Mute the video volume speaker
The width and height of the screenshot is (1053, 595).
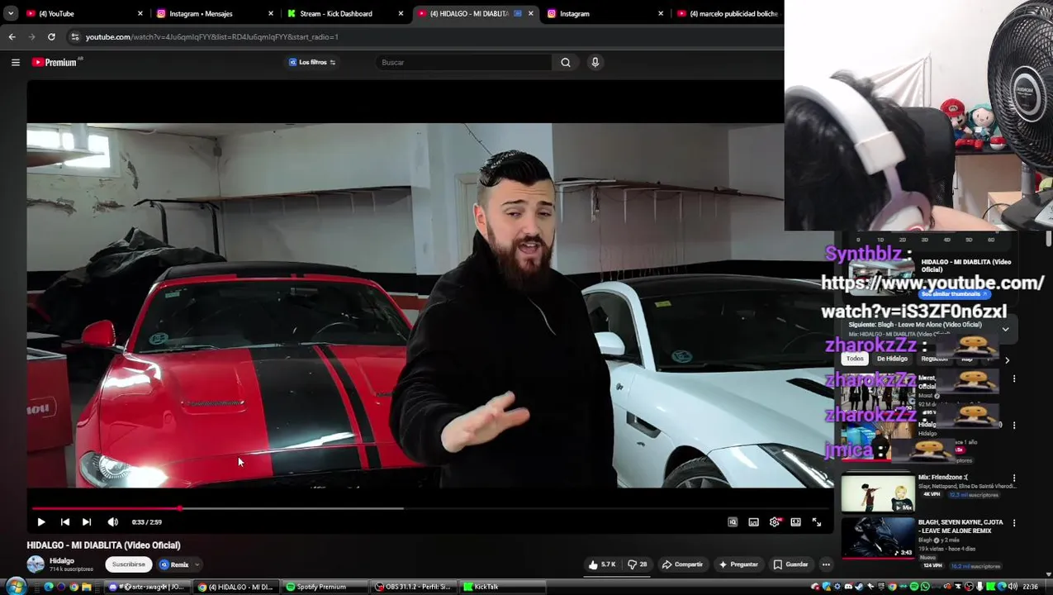(113, 522)
